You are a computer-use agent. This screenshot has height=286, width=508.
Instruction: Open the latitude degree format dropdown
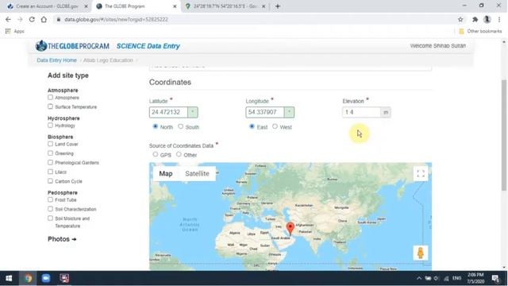pos(192,112)
